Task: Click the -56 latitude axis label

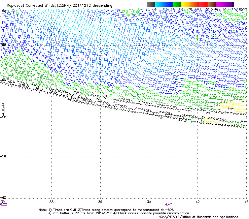Action: pyautogui.click(x=3, y=117)
